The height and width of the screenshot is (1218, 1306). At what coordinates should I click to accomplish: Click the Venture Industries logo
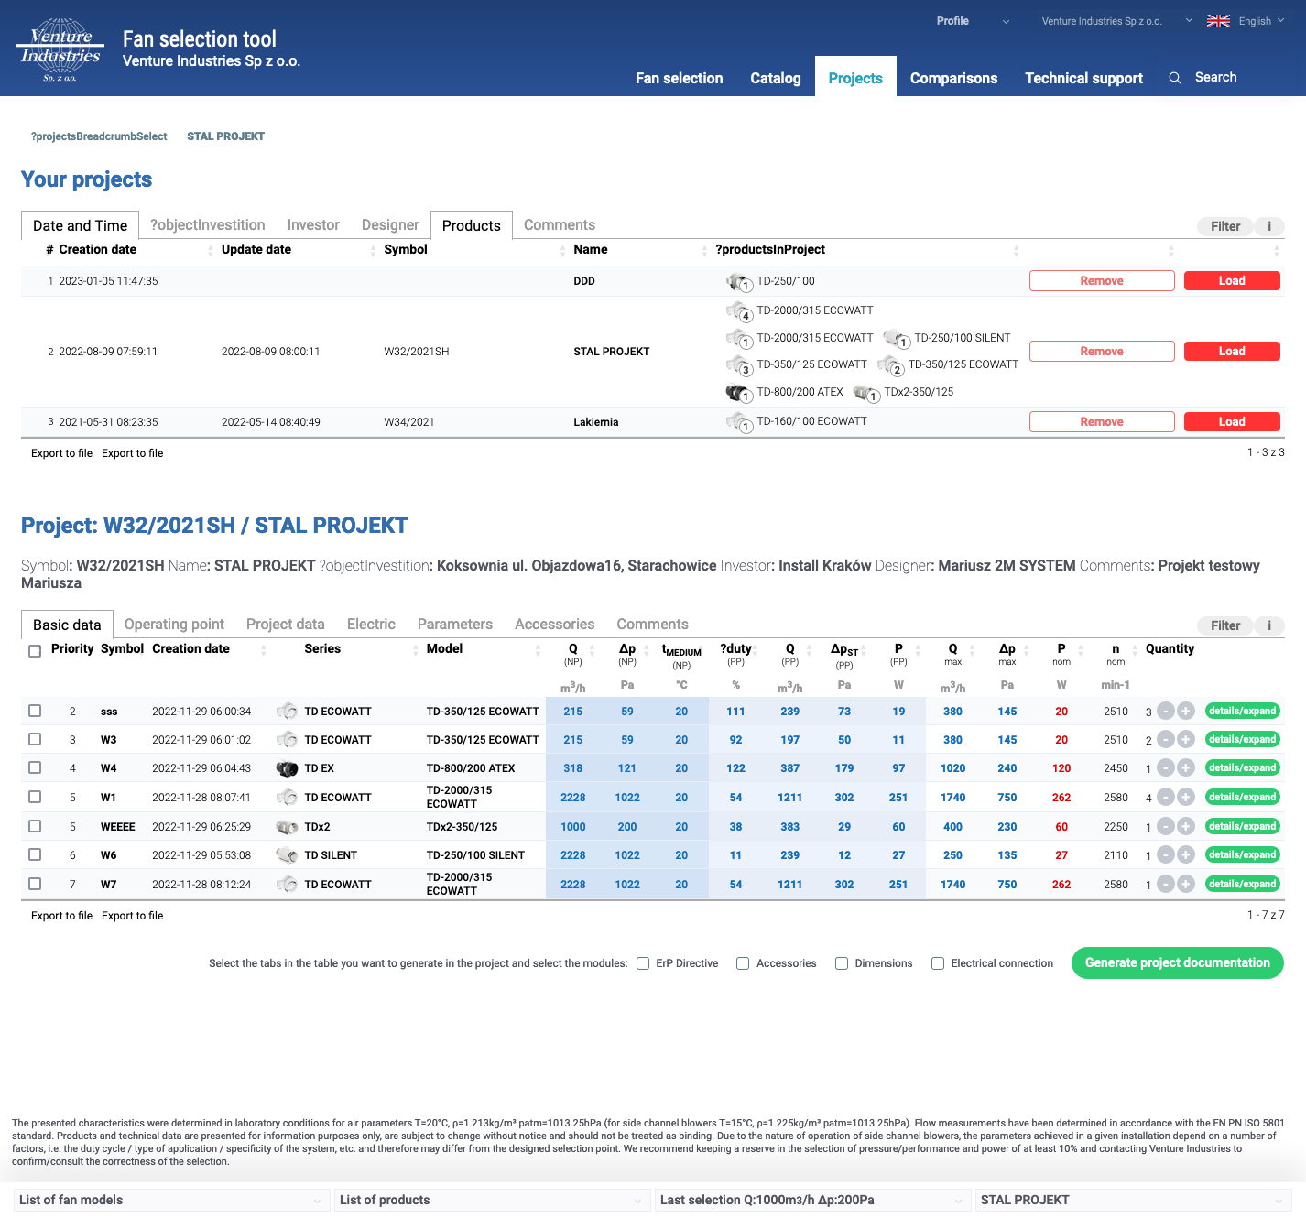(x=60, y=49)
